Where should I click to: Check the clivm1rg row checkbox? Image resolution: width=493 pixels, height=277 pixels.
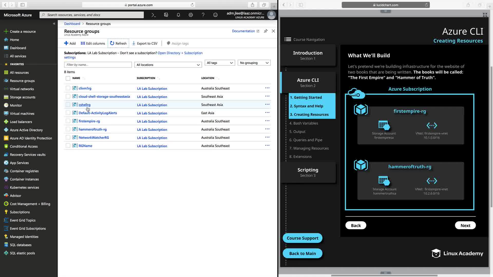click(68, 88)
